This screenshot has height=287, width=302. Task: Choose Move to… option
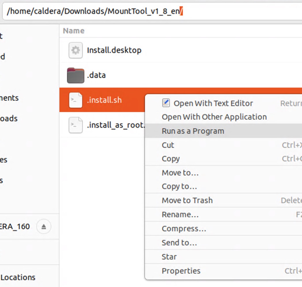[x=180, y=173]
